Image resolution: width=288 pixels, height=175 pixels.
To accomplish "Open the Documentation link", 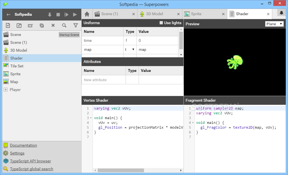I will coord(23,146).
